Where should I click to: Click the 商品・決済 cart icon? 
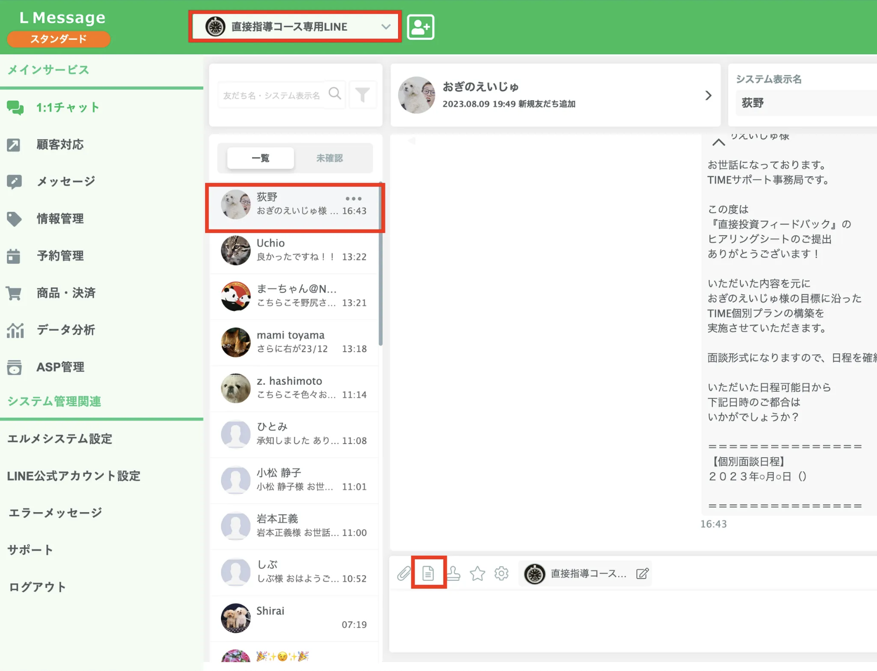(x=15, y=293)
